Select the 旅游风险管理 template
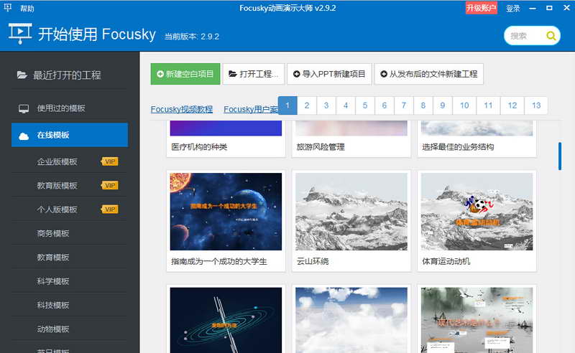The image size is (575, 353). (351, 138)
